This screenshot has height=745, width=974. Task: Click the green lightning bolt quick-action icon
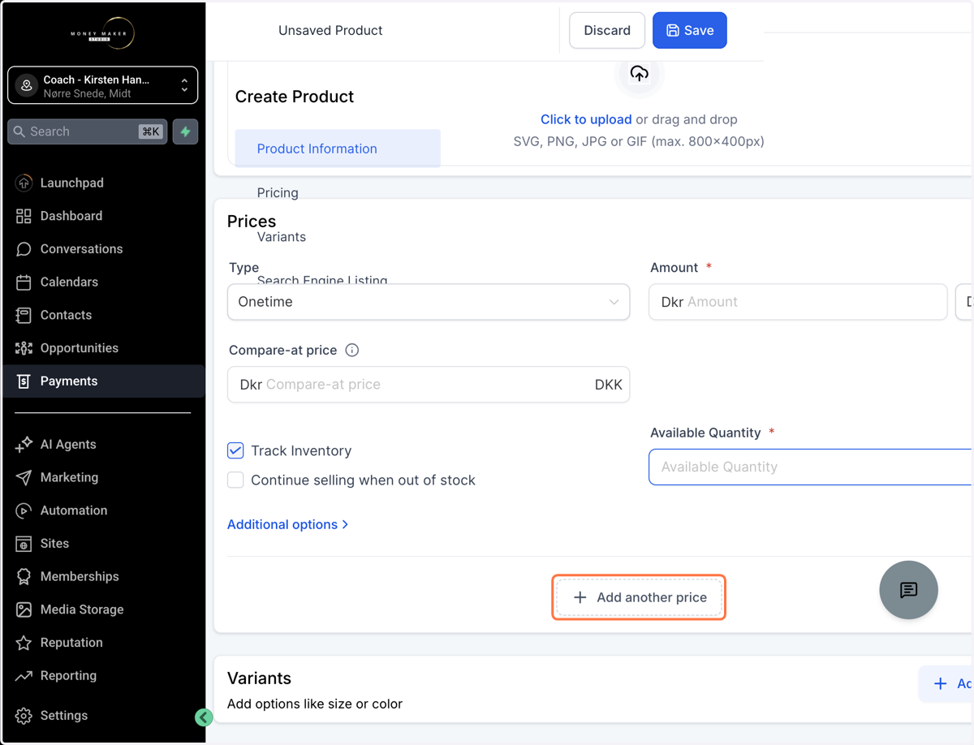pyautogui.click(x=186, y=131)
